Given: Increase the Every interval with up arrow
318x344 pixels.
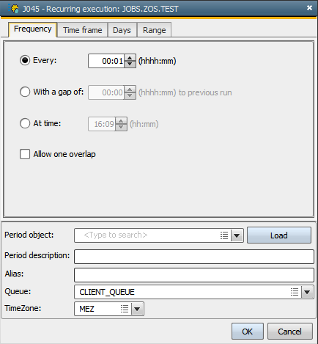Looking at the screenshot, I should [x=130, y=58].
